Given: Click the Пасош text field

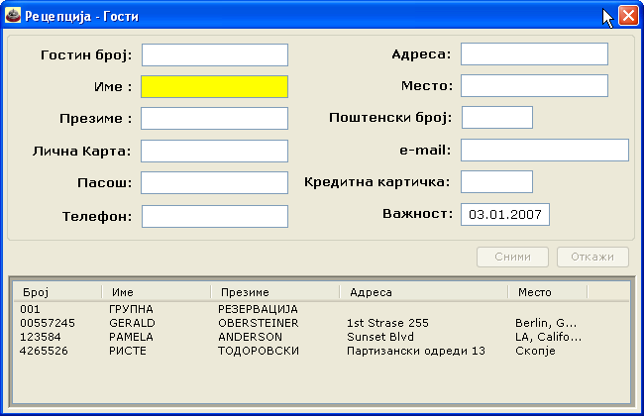Looking at the screenshot, I should click(x=214, y=183).
